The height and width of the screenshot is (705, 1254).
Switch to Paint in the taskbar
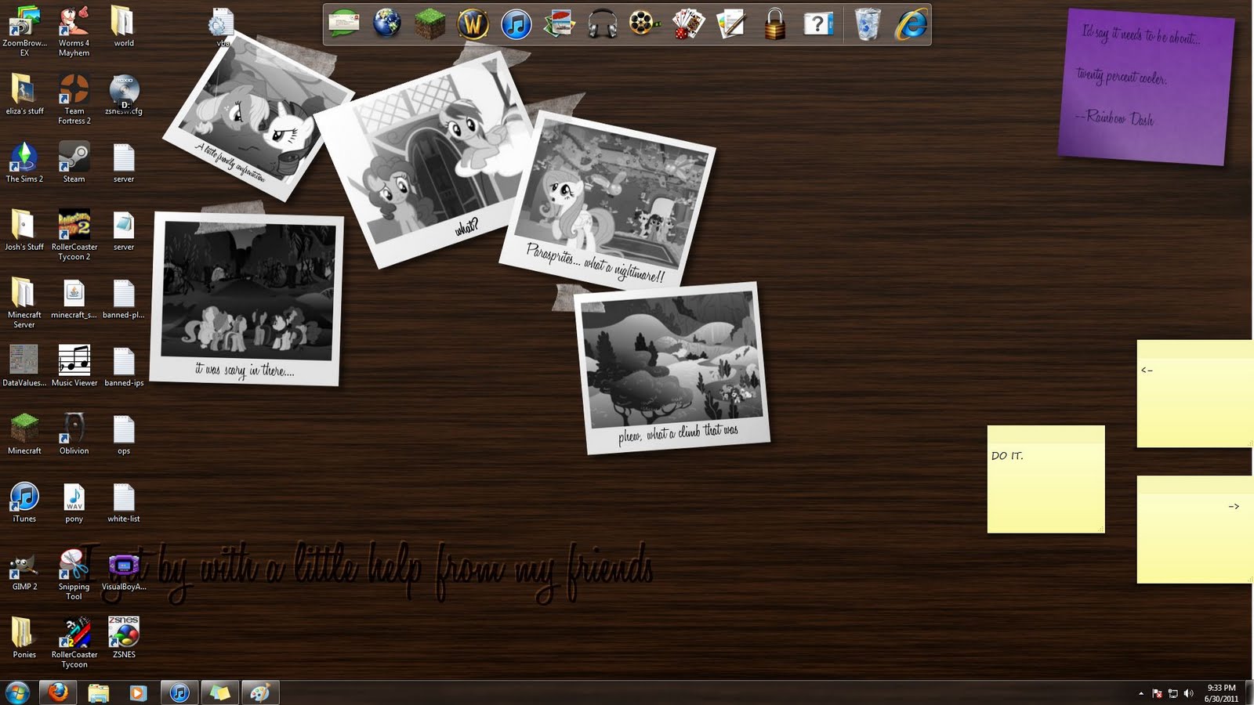click(260, 692)
